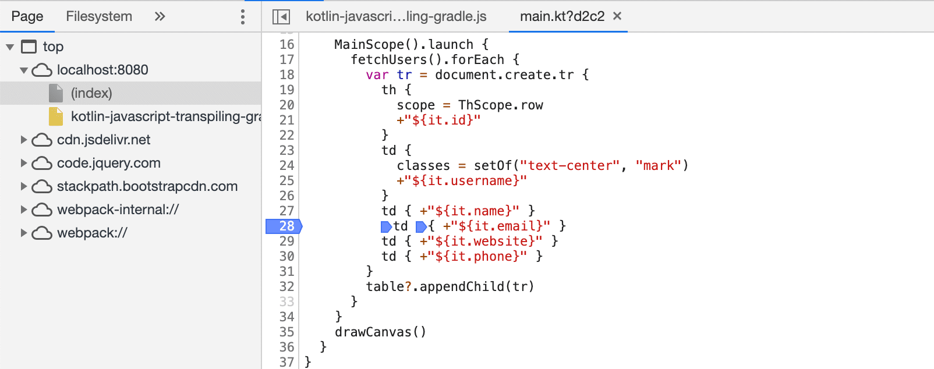
Task: Set a breakpoint on line 32
Action: (x=287, y=286)
